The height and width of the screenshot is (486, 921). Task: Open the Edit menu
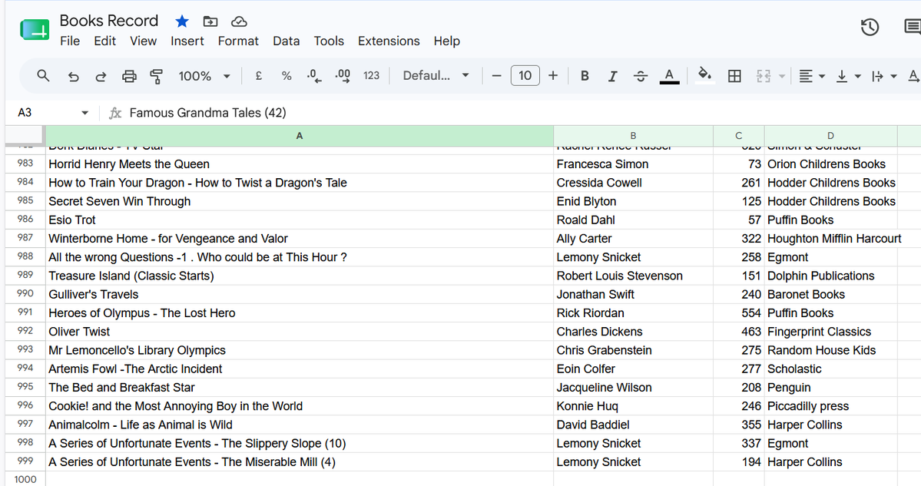pos(104,41)
